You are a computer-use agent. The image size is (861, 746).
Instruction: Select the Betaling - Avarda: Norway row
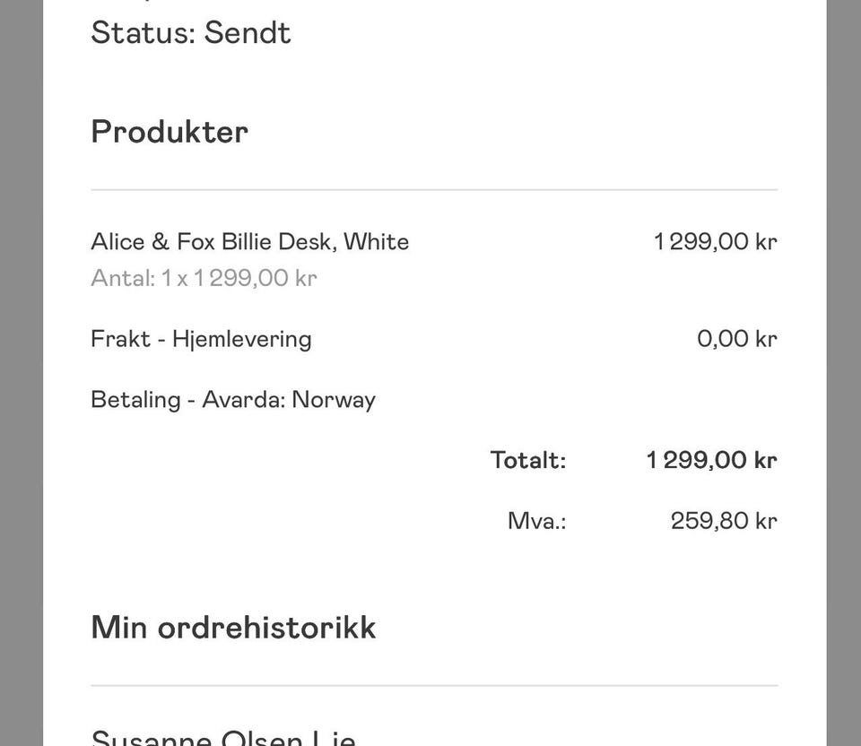click(x=233, y=400)
